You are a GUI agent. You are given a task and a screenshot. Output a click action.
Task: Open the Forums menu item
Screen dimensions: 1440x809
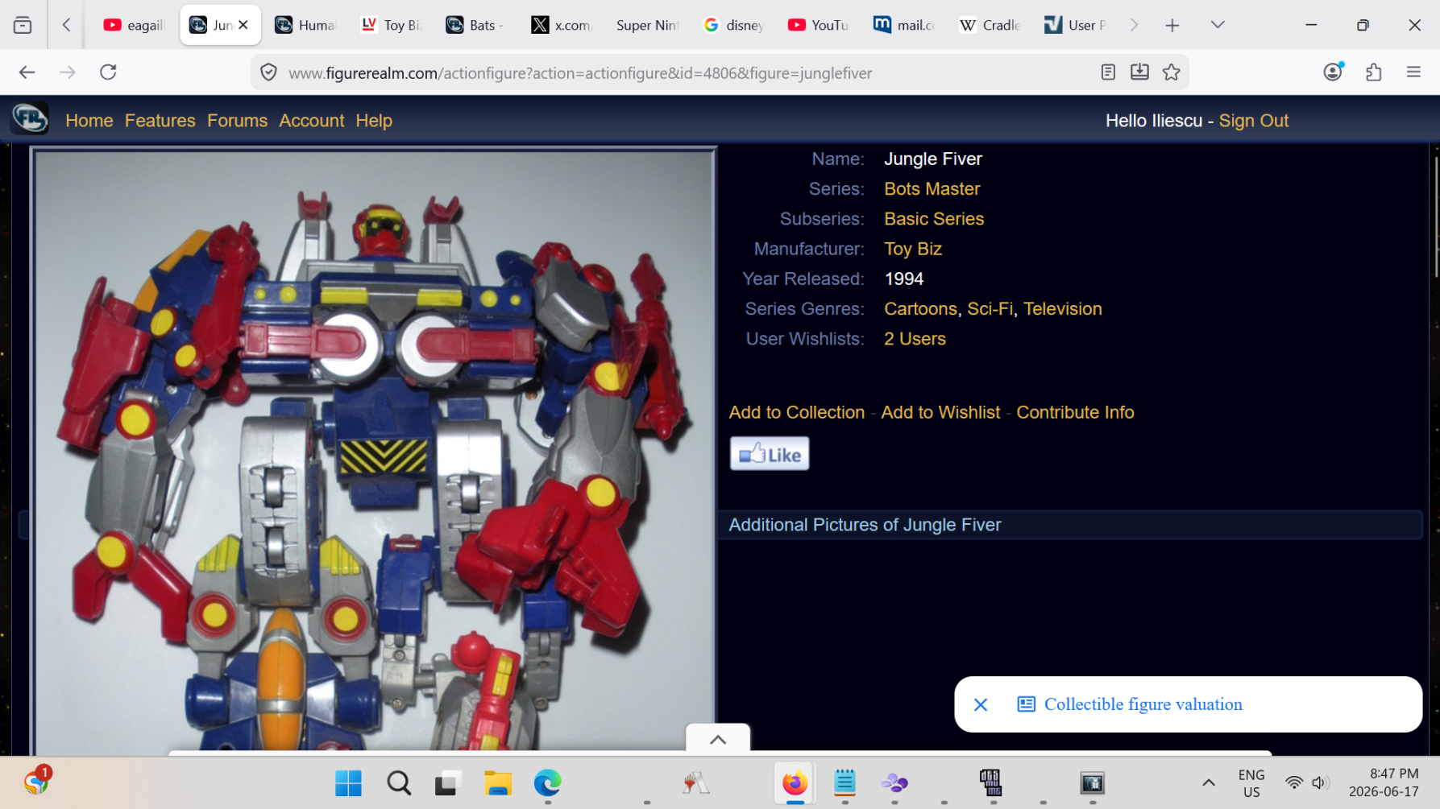(237, 121)
